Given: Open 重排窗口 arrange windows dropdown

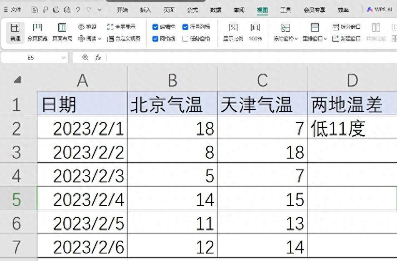Looking at the screenshot, I should pos(315,32).
